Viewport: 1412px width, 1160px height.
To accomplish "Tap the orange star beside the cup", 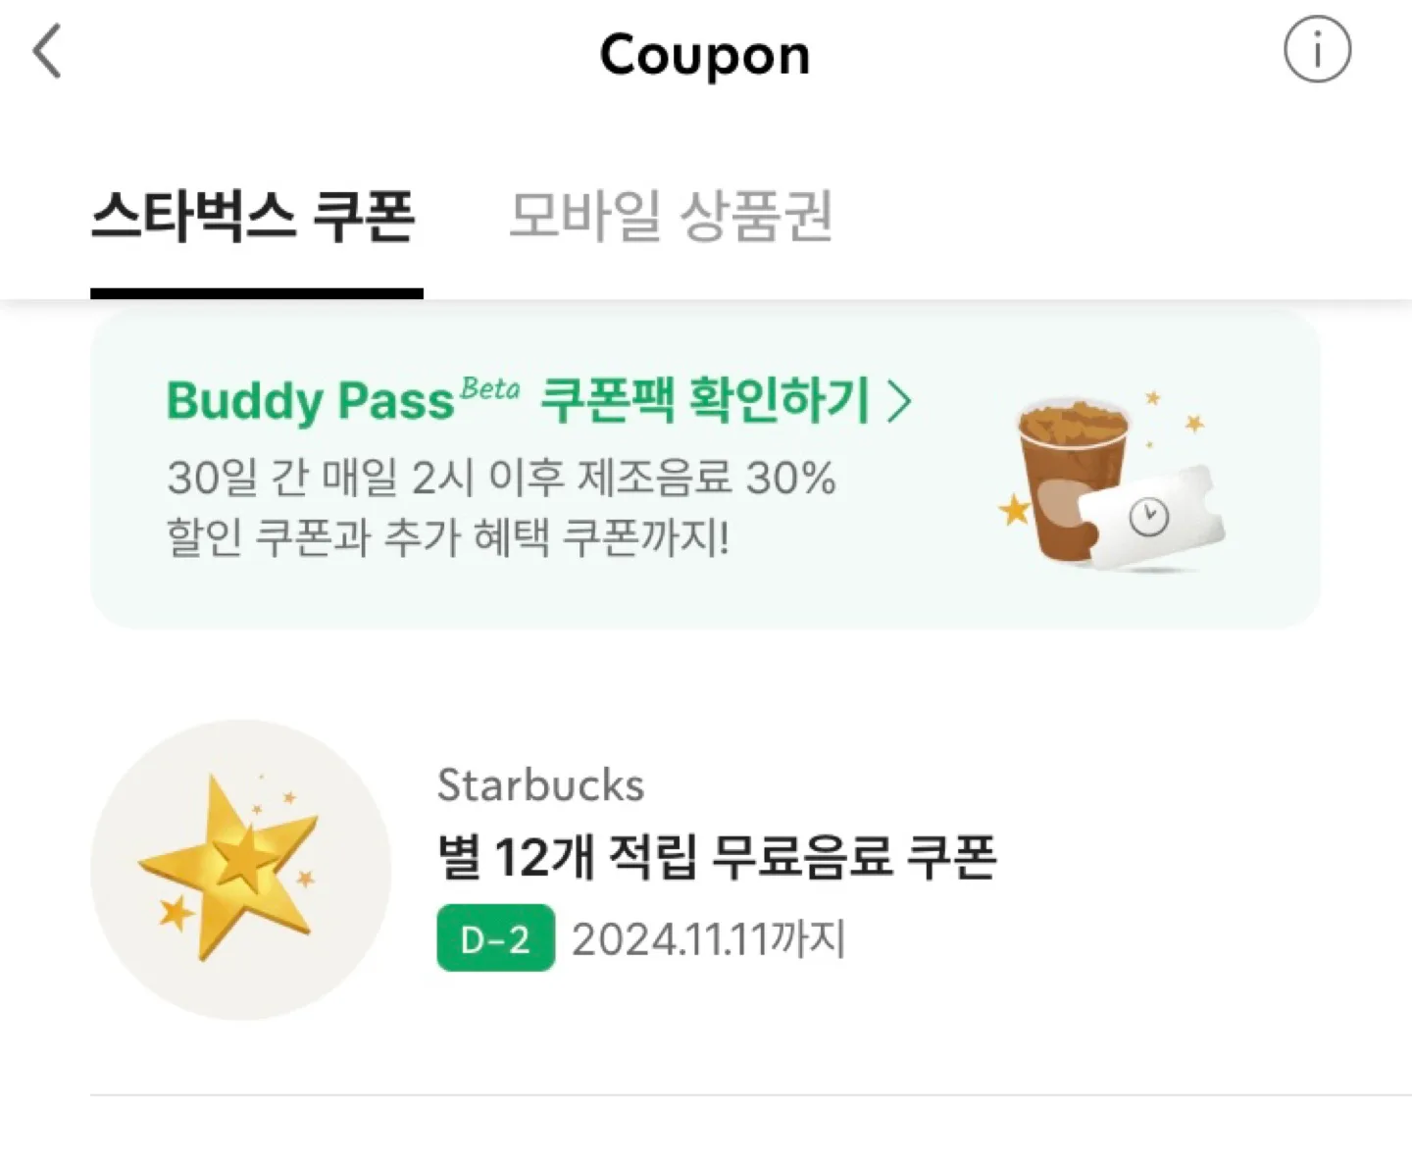I will pyautogui.click(x=1015, y=509).
